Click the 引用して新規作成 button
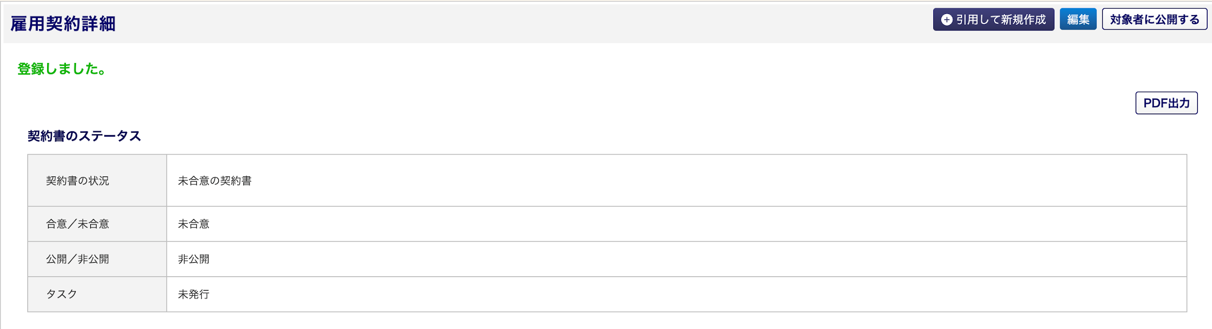1212x329 pixels. (993, 19)
